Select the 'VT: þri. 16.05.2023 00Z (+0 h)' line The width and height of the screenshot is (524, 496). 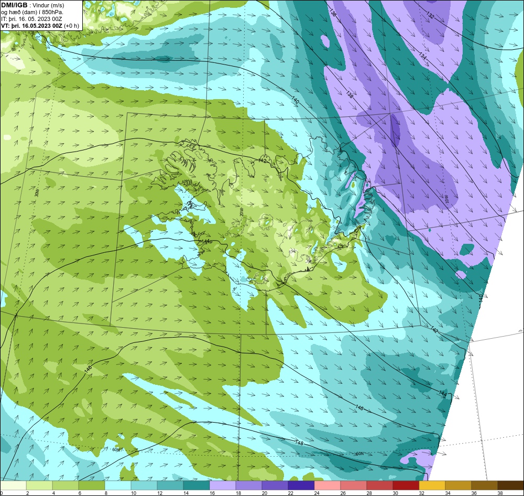(40, 26)
